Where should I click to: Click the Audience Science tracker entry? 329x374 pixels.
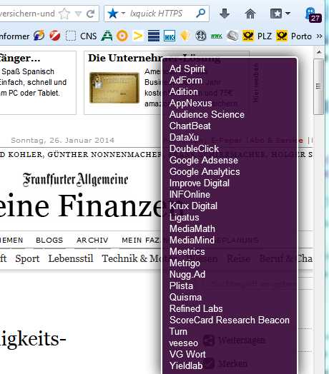207,114
